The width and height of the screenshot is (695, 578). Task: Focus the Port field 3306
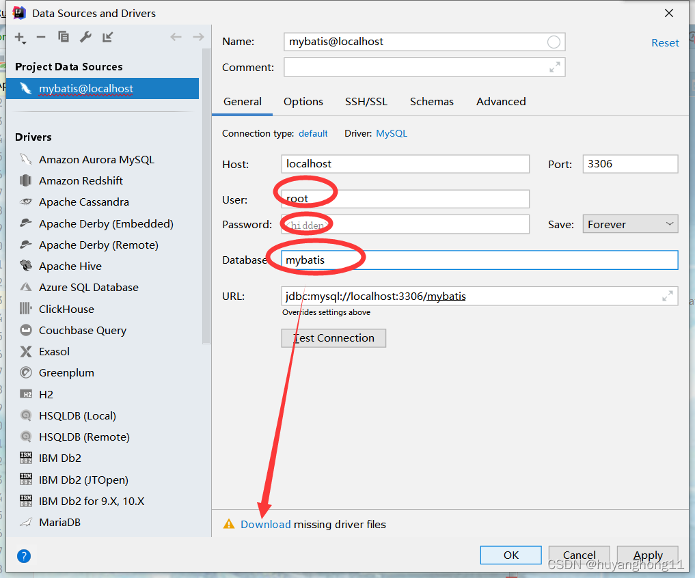pyautogui.click(x=630, y=164)
